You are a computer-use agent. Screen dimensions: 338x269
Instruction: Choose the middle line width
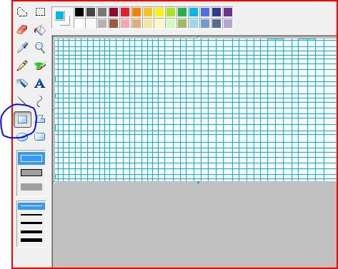(31, 223)
